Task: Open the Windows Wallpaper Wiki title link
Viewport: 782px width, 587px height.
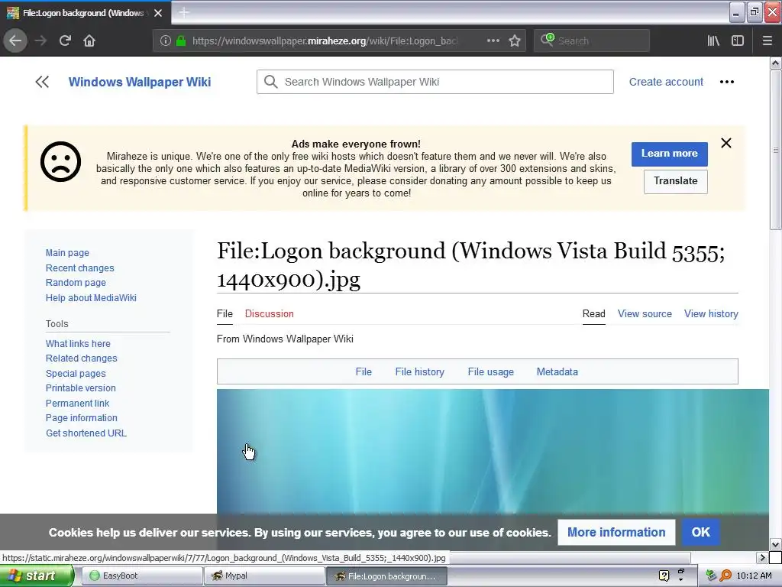Action: coord(140,82)
